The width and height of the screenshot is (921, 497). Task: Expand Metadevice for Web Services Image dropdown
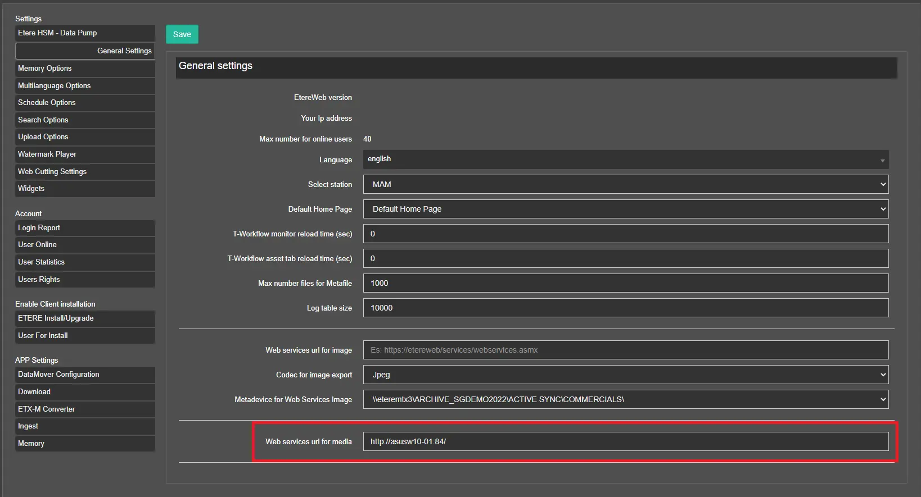625,399
